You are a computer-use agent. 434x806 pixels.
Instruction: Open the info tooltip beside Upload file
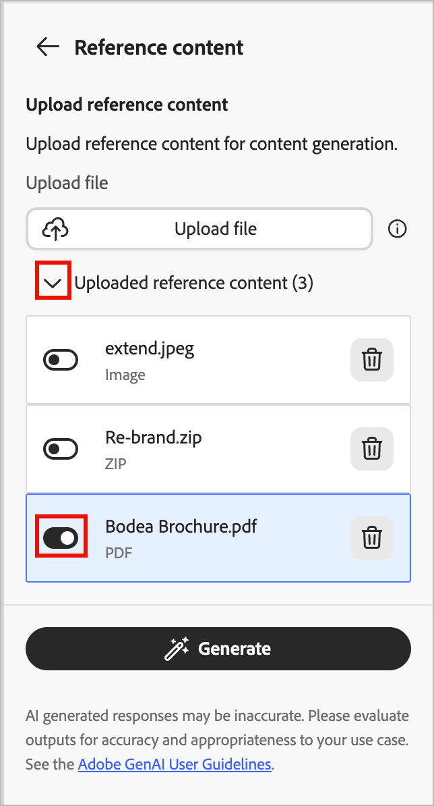(x=398, y=229)
